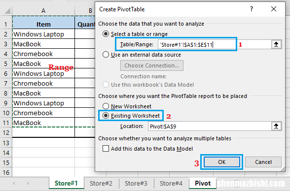The height and width of the screenshot is (191, 290).
Task: Select column A header
Action: point(43,11)
